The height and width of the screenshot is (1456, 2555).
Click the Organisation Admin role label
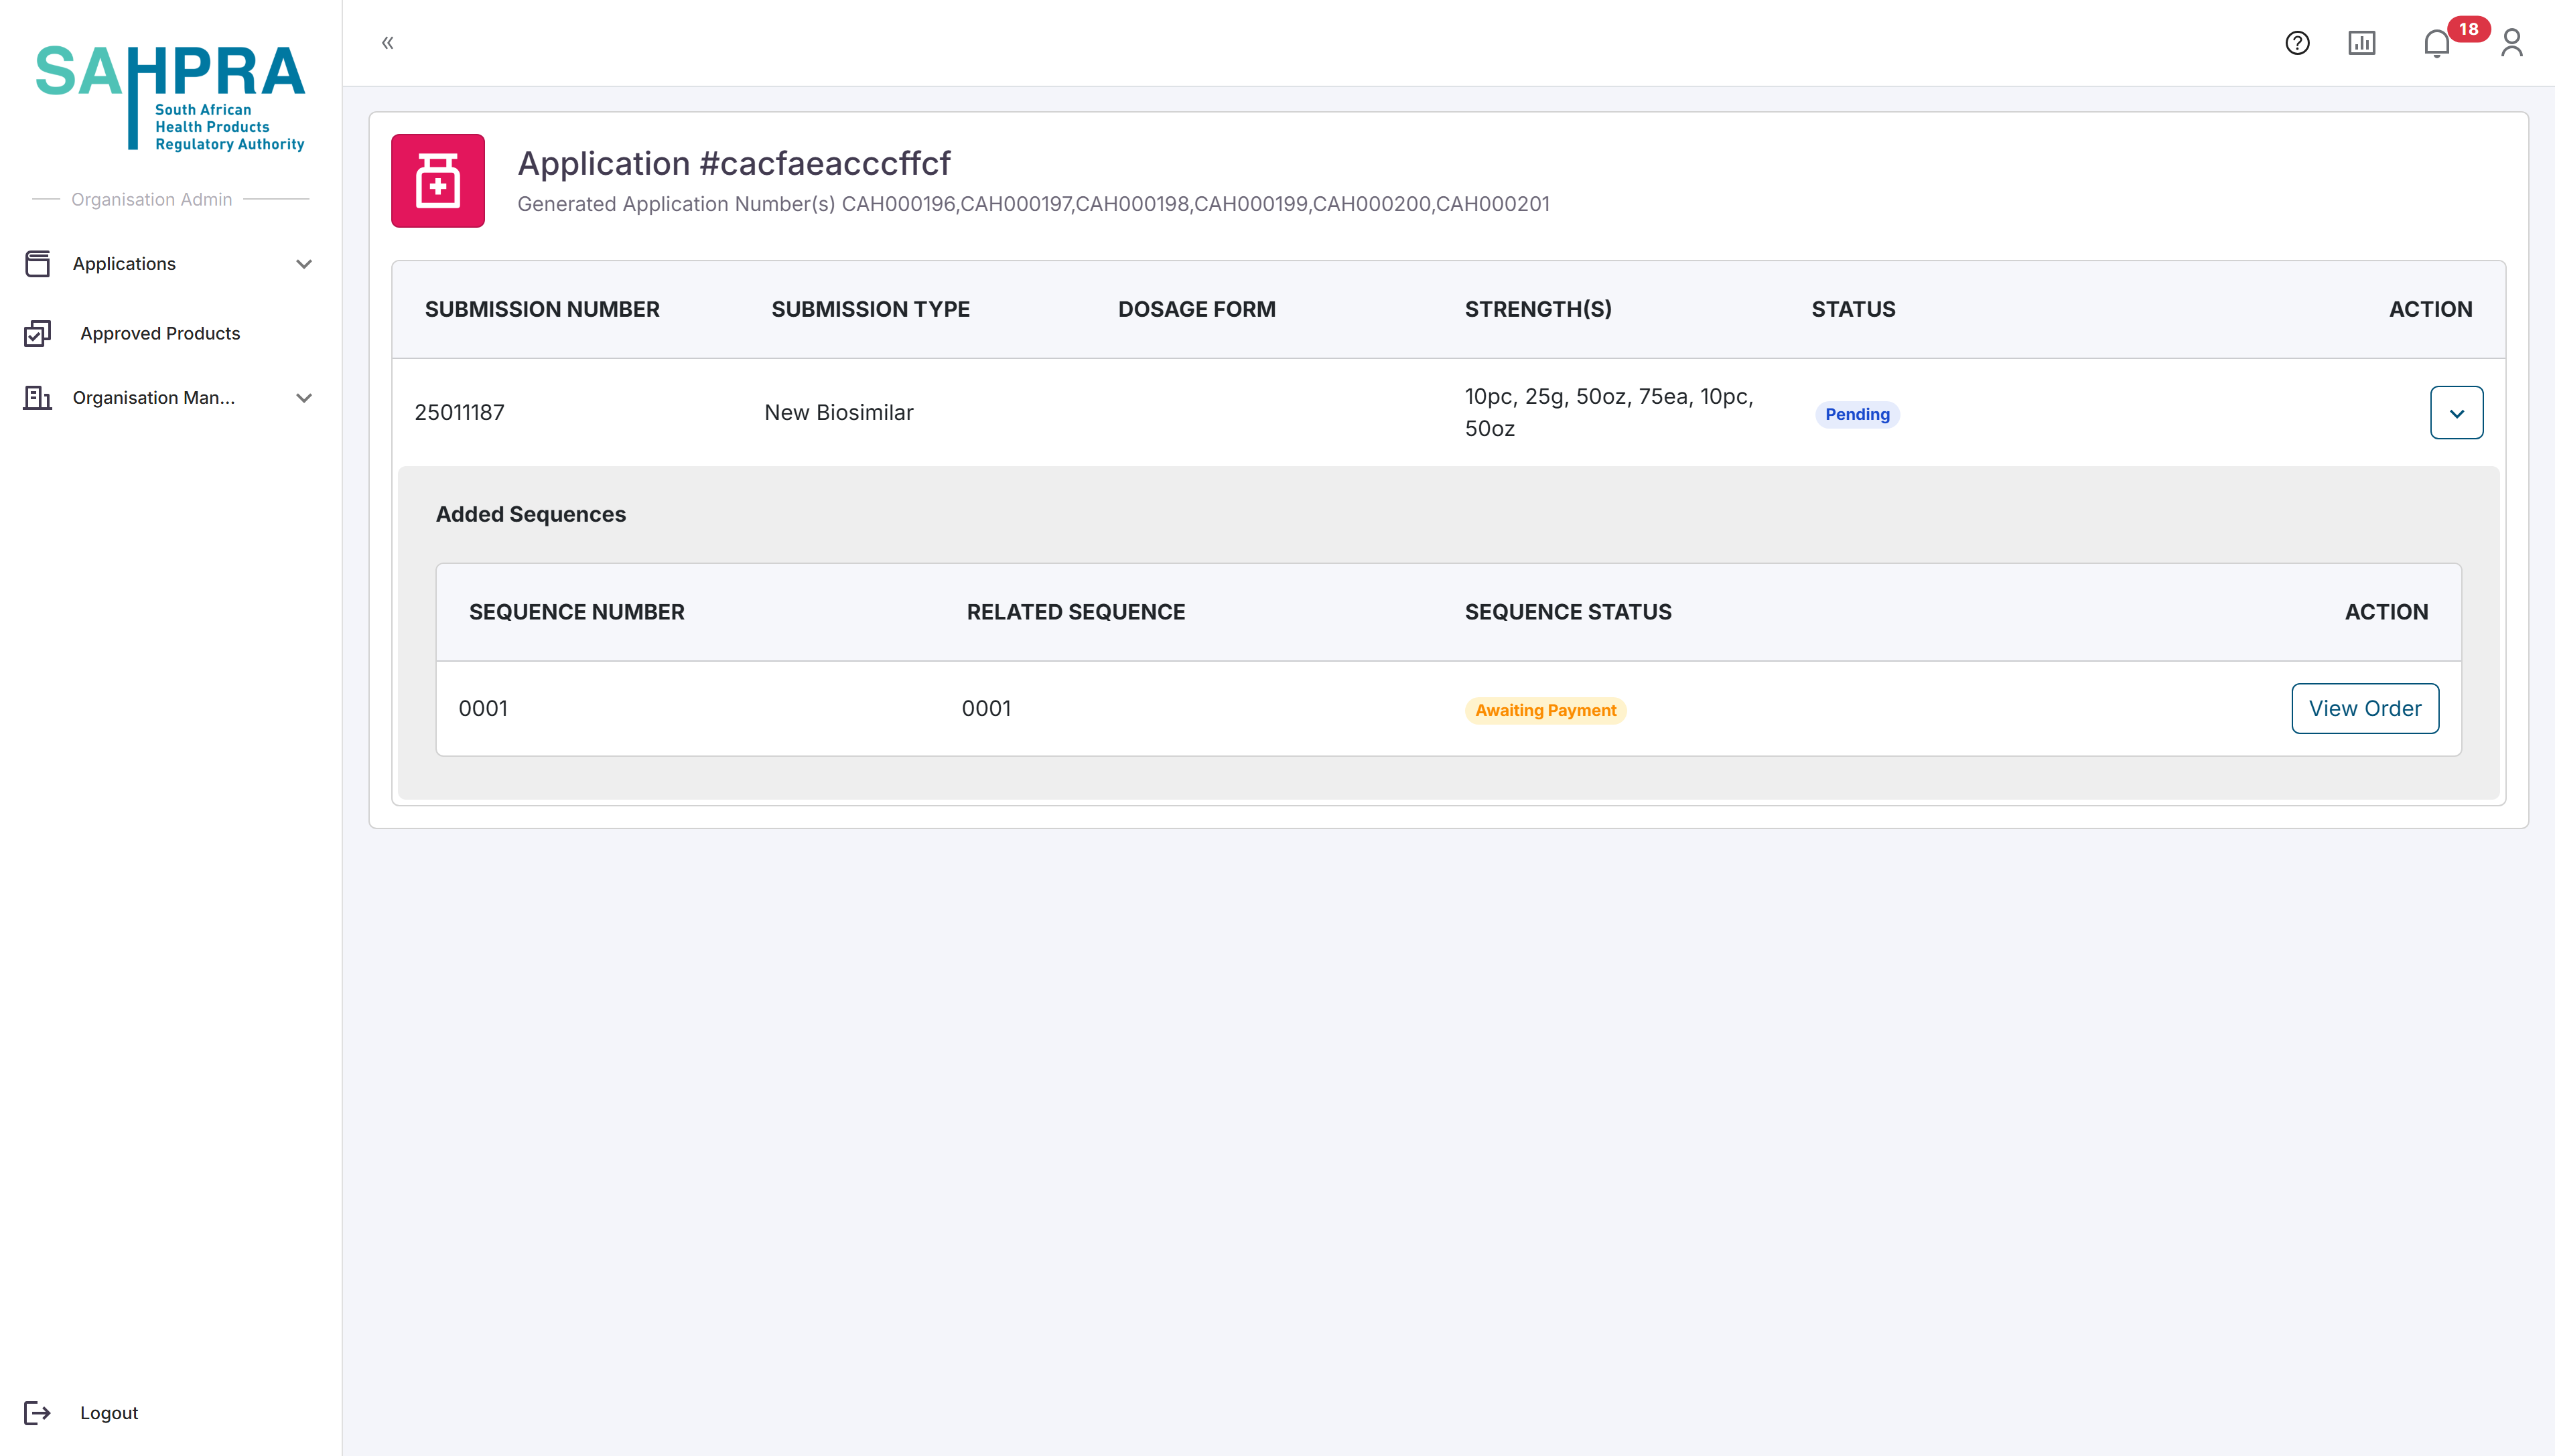coord(152,200)
